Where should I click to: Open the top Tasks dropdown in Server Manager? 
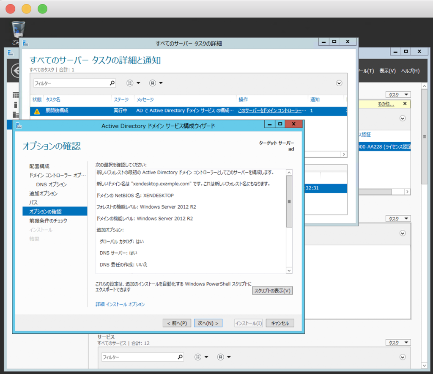pyautogui.click(x=398, y=95)
